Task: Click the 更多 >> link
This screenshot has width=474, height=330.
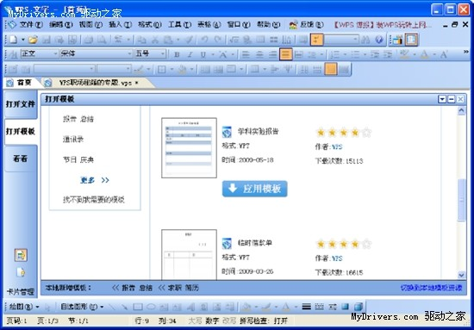Action: pyautogui.click(x=94, y=180)
